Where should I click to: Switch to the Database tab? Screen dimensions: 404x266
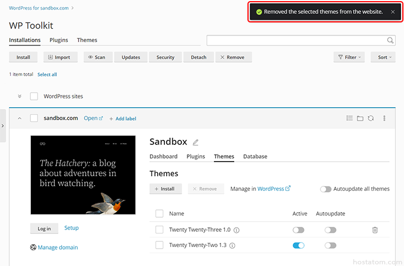255,157
